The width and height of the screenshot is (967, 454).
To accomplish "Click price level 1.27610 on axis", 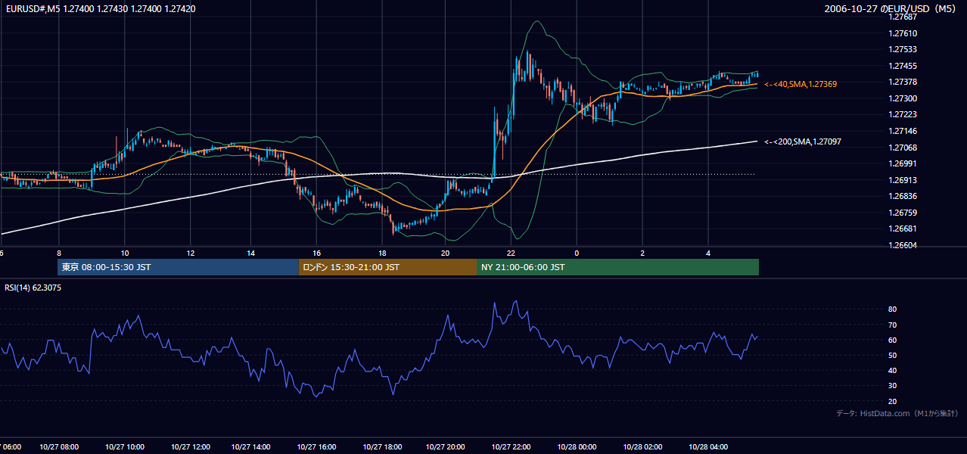I will point(903,33).
